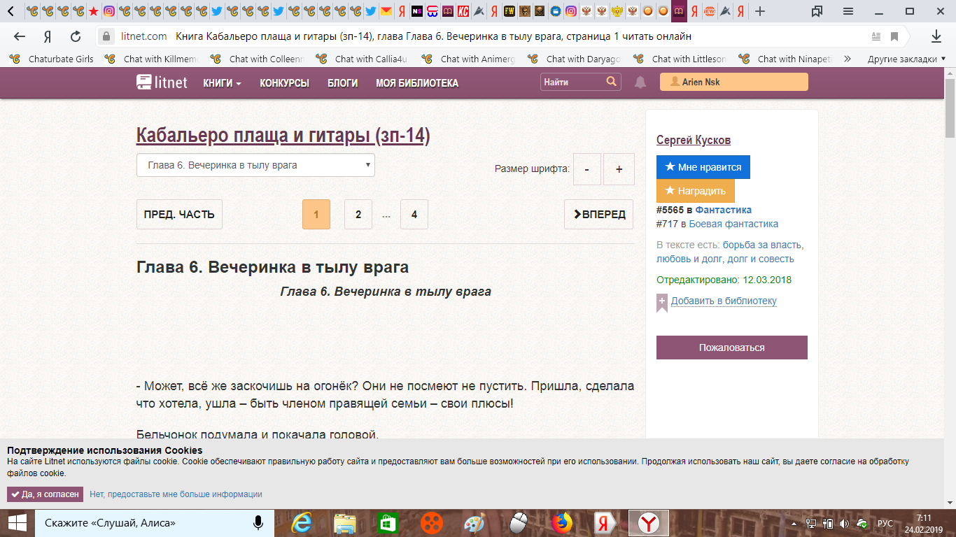
Task: Click the search magnifier icon
Action: (x=612, y=82)
